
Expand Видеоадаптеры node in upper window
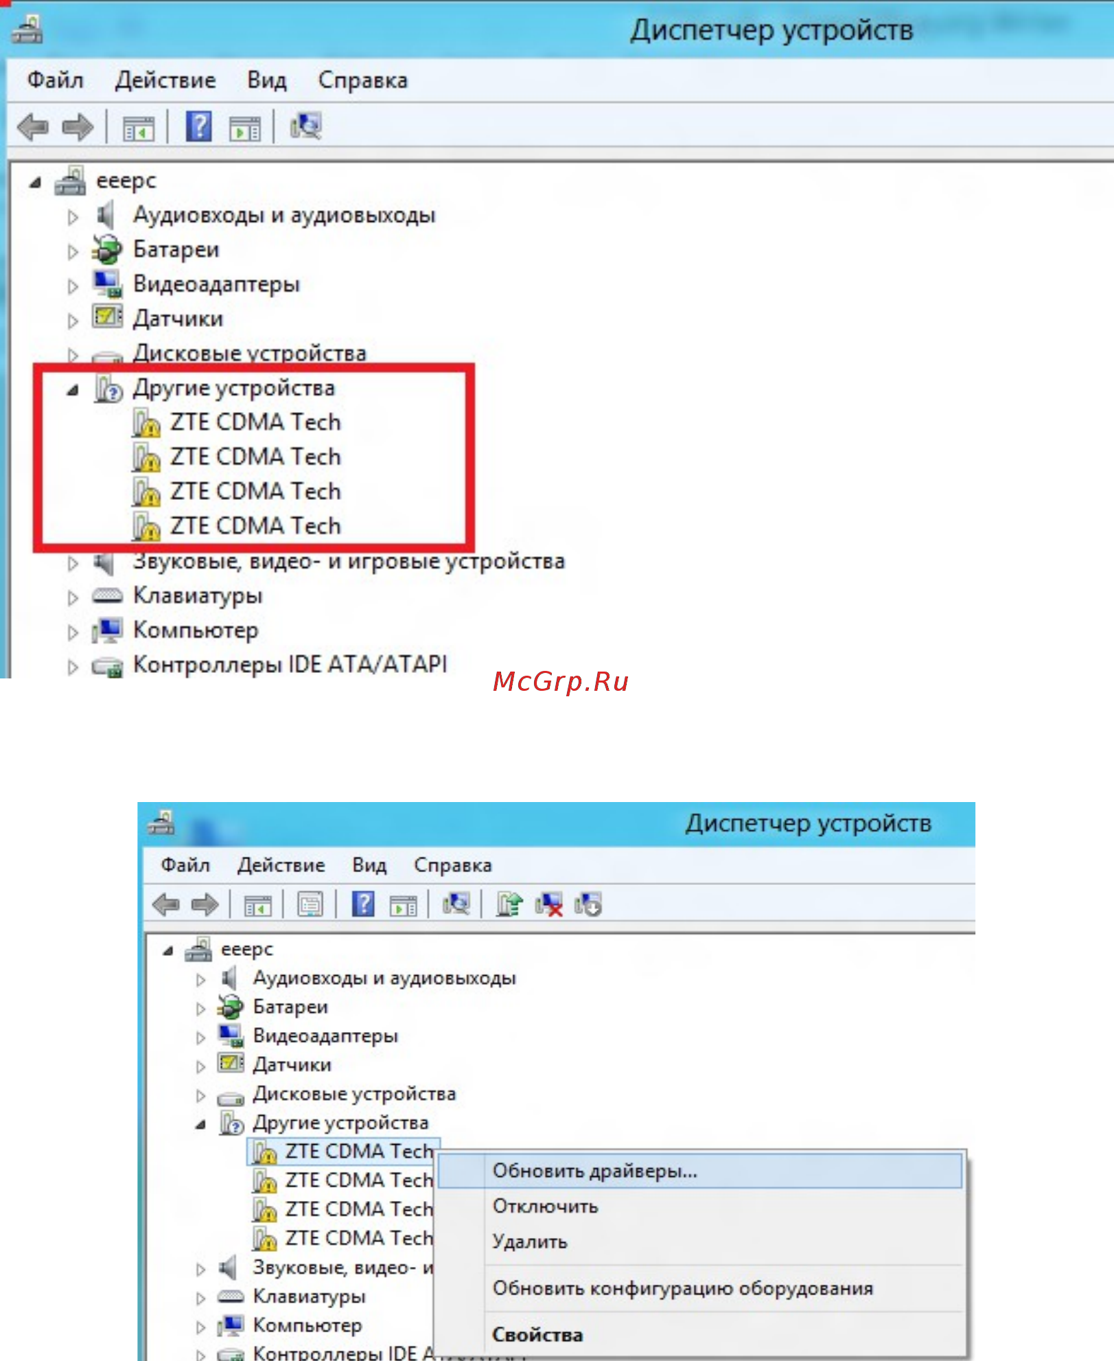tap(73, 286)
